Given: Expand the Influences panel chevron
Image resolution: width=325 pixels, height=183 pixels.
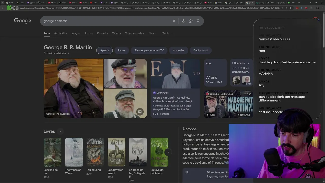Looking at the screenshot, I should pyautogui.click(x=249, y=63).
